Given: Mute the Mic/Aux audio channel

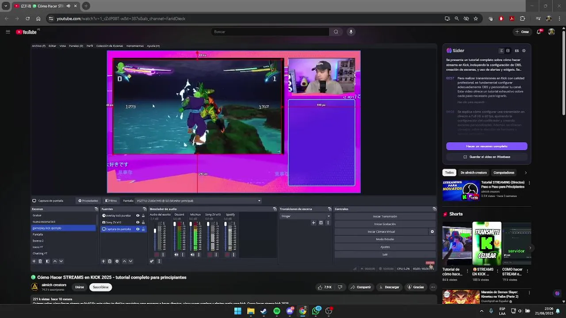Looking at the screenshot, I should click(x=192, y=254).
